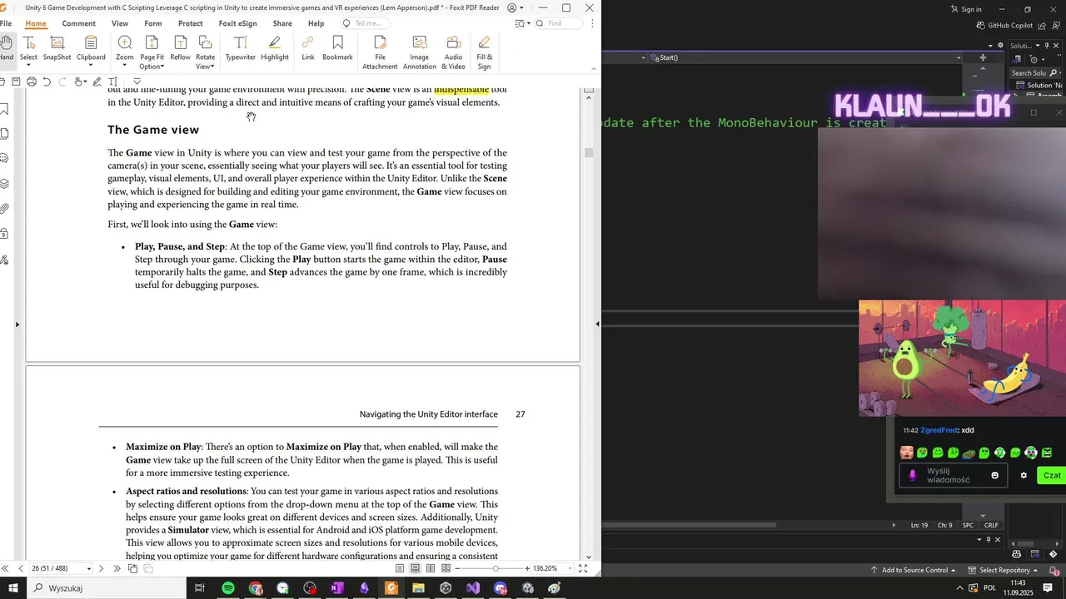Image resolution: width=1066 pixels, height=599 pixels.
Task: Click the Save icon in quick access toolbar
Action: (x=16, y=82)
